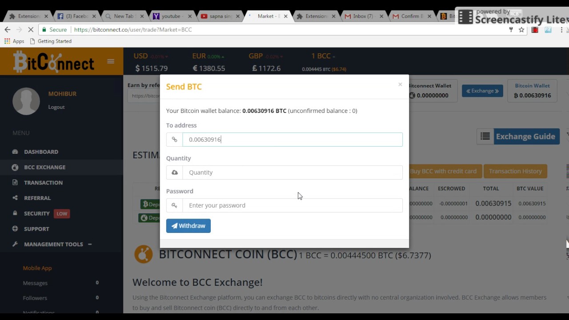Click the USD price ticker
The image size is (569, 320).
(152, 62)
